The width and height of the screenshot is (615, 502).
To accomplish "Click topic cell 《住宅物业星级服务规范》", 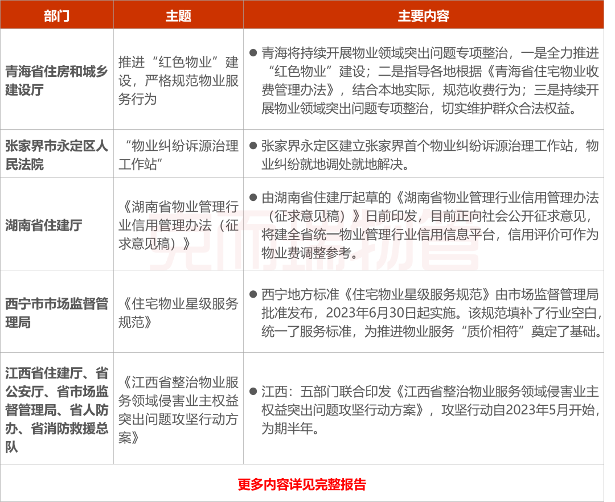I will (x=178, y=312).
